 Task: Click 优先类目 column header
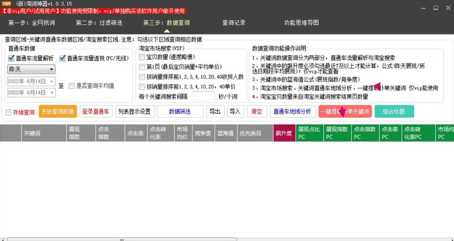pyautogui.click(x=255, y=133)
